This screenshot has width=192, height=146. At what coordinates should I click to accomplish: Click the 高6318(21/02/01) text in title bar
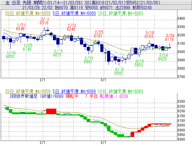[x=109, y=3]
